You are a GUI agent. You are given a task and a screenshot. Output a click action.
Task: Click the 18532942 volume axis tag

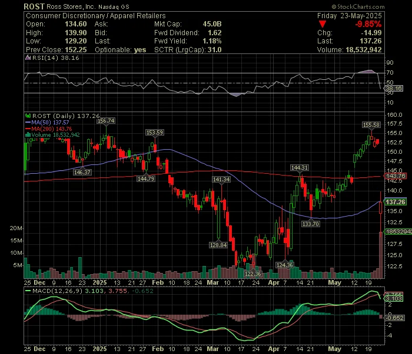click(x=398, y=232)
